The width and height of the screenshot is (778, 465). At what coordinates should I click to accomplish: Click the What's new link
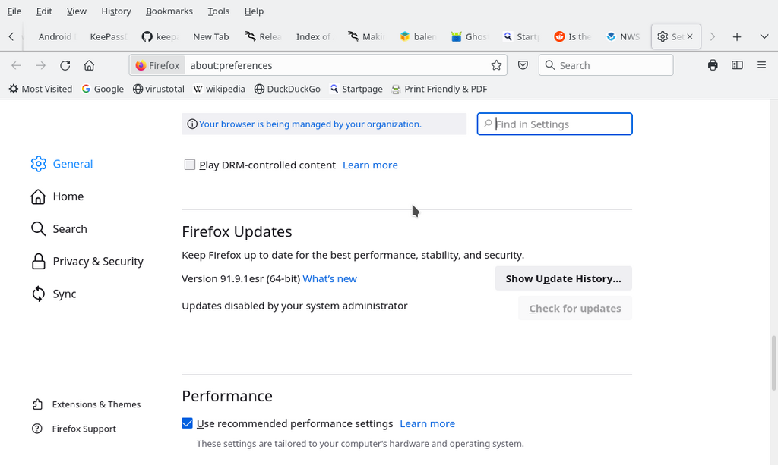click(x=330, y=279)
